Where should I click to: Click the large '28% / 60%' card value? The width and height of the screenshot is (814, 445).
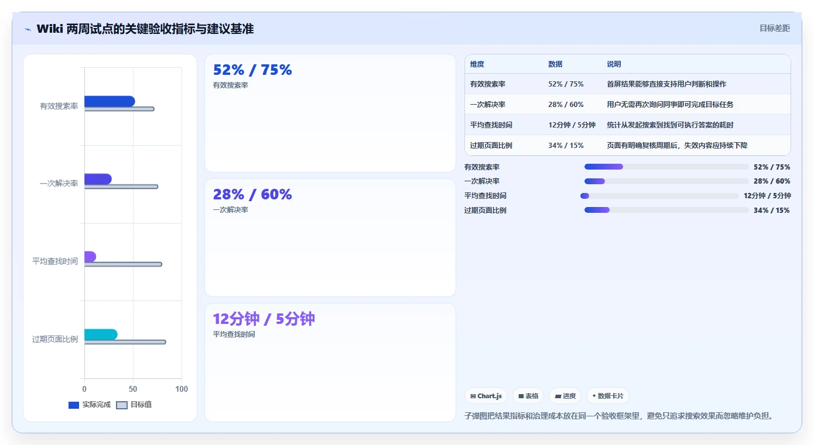[252, 195]
